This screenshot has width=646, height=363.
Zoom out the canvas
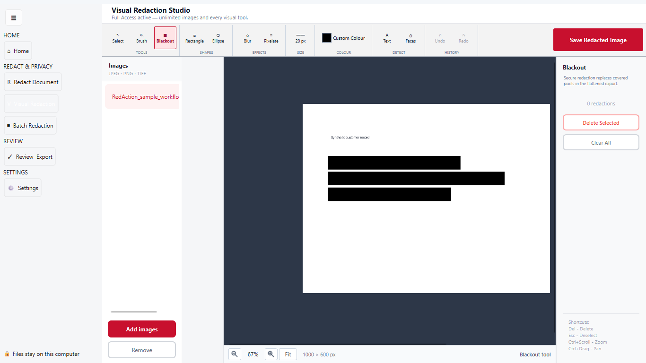(235, 354)
